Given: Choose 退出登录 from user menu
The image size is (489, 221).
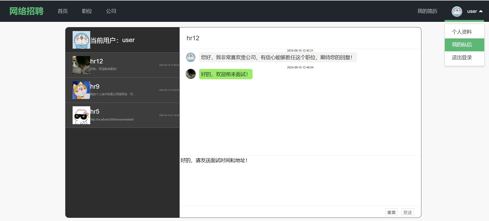Looking at the screenshot, I should point(464,58).
